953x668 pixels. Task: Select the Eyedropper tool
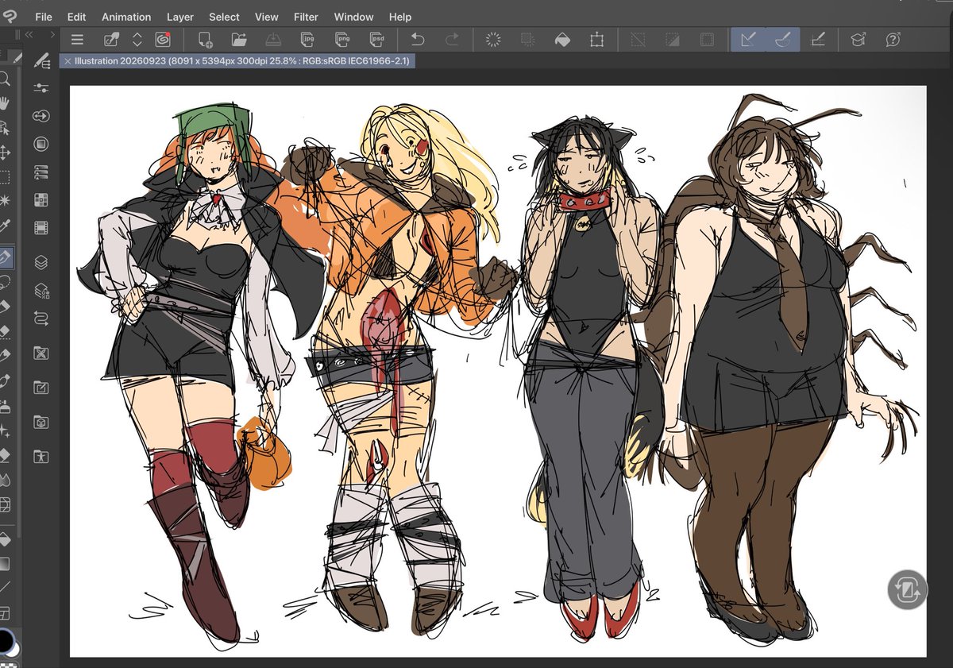(5, 226)
